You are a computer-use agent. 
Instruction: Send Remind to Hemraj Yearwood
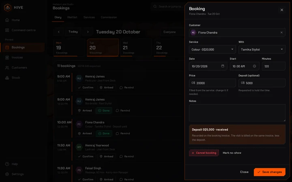coord(127,157)
